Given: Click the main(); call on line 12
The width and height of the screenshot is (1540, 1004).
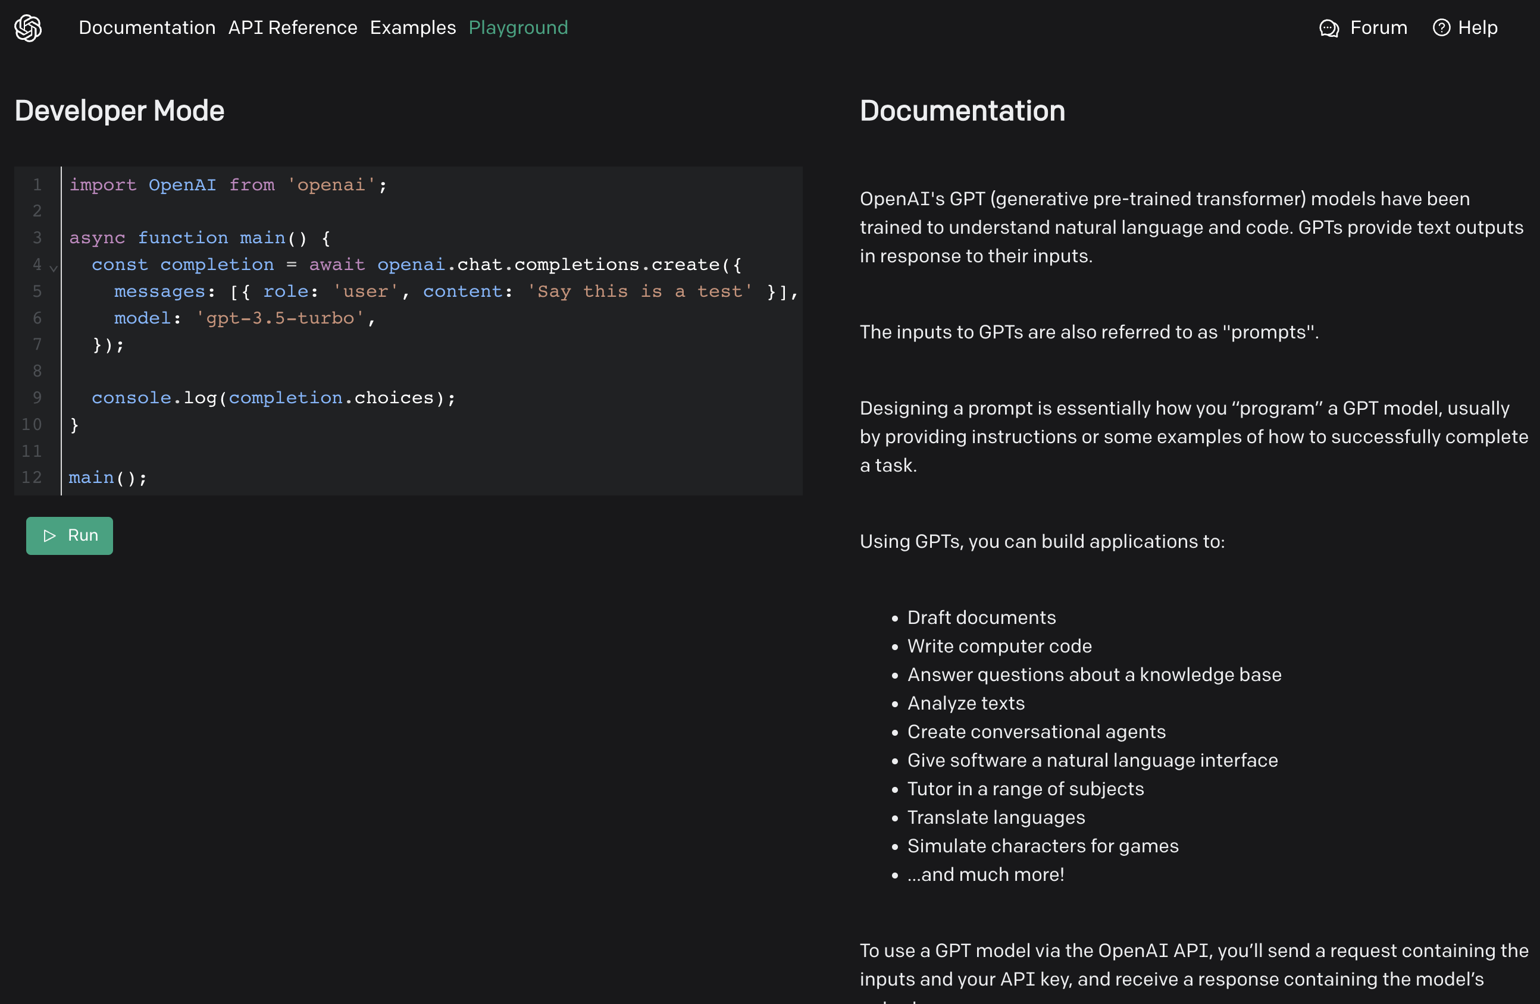Looking at the screenshot, I should (x=108, y=478).
